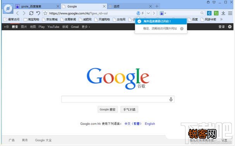Open the 女性网 bookmark
This screenshot has height=146, width=235.
119,19
